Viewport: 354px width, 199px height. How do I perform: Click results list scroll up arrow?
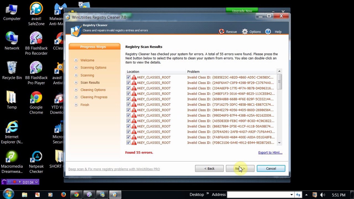(279, 71)
